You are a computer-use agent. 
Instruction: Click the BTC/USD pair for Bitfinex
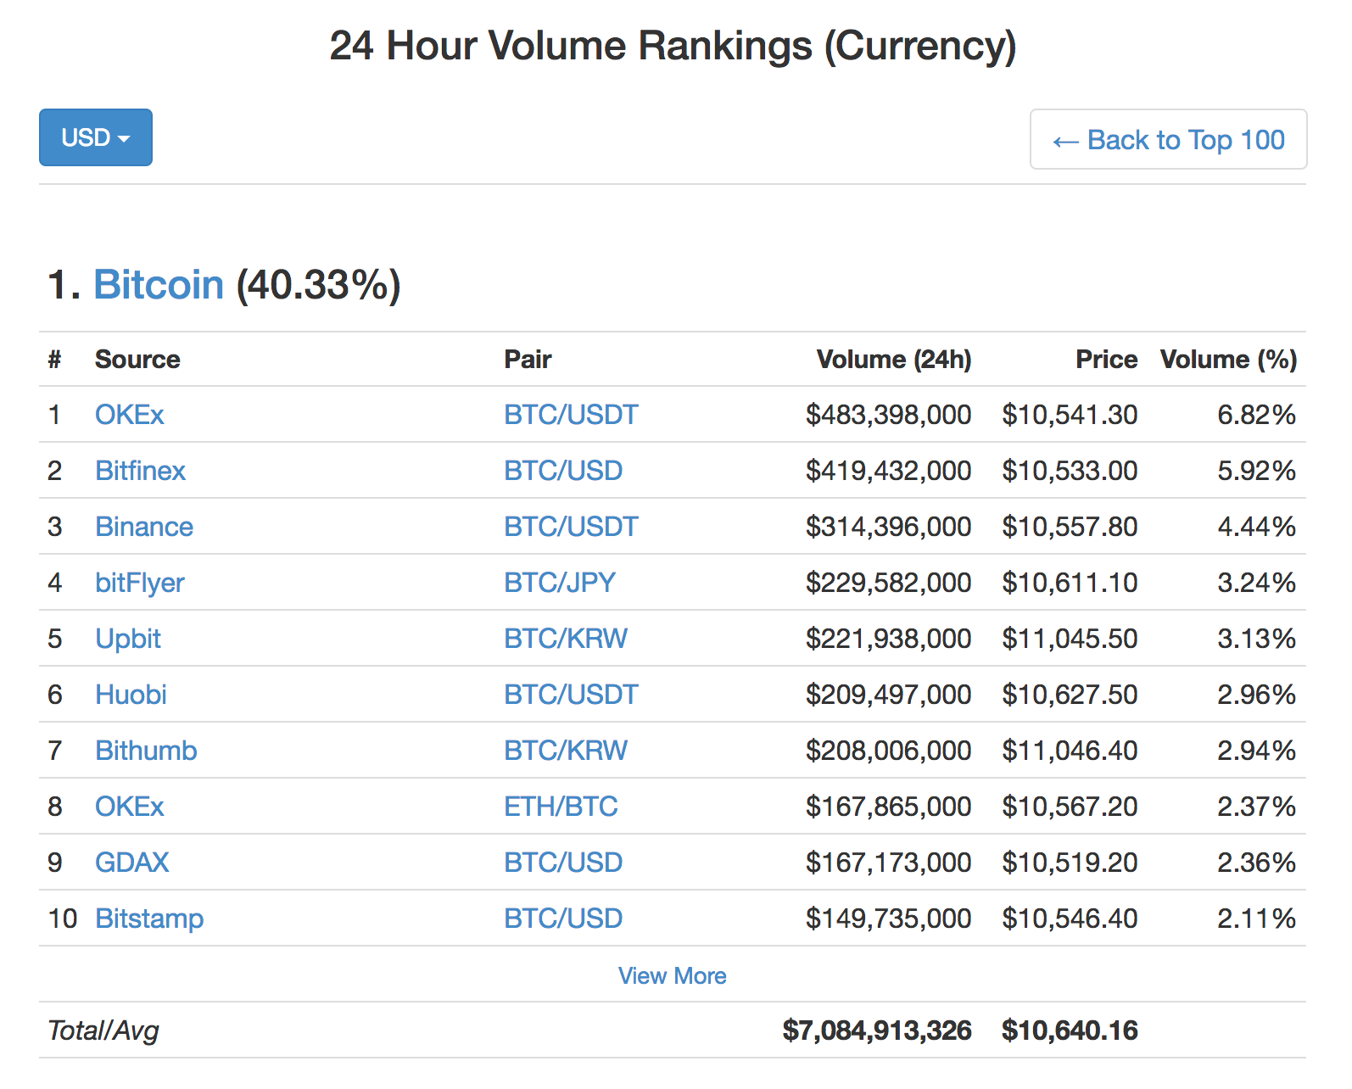point(563,471)
